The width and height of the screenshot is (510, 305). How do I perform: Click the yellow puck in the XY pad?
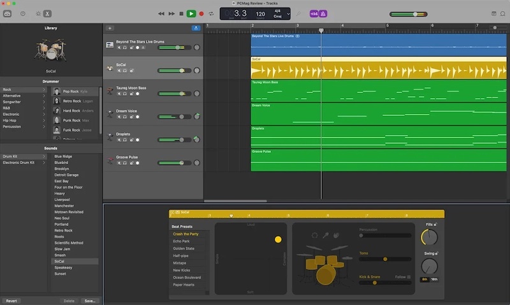[x=278, y=239]
